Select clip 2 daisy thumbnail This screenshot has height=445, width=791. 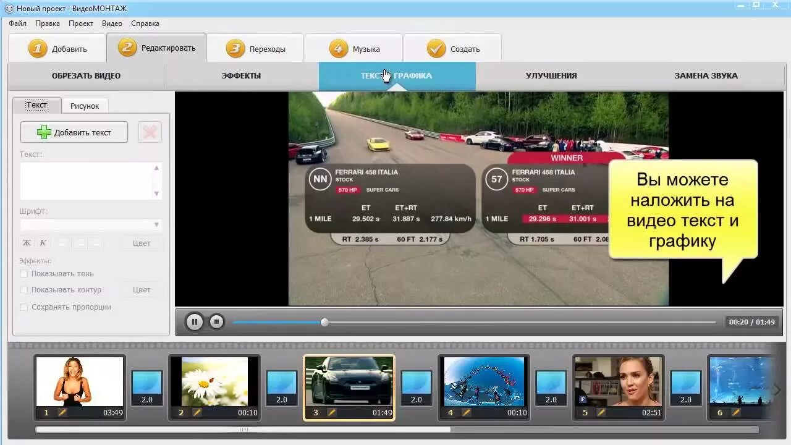pyautogui.click(x=214, y=381)
